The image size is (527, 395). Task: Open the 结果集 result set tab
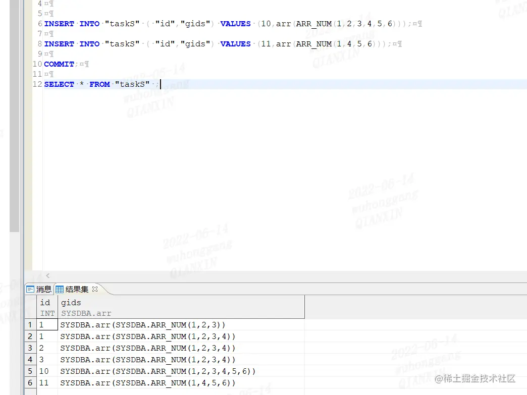(x=77, y=289)
